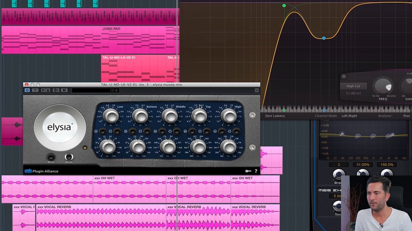Viewport: 412px width, 231px height.
Task: Click the single-box icon before the preset field
Action: point(64,90)
